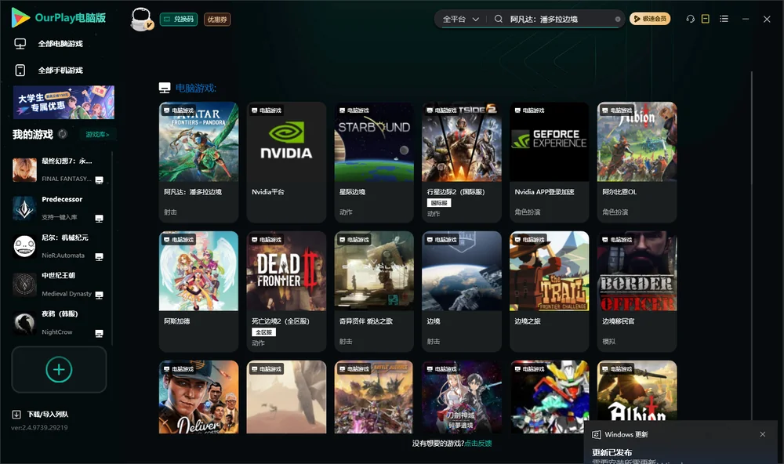Click the PC icon on NightCrow row

click(x=99, y=334)
